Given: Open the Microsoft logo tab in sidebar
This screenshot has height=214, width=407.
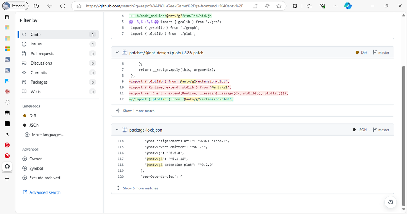Looking at the screenshot, I should click(x=7, y=49).
